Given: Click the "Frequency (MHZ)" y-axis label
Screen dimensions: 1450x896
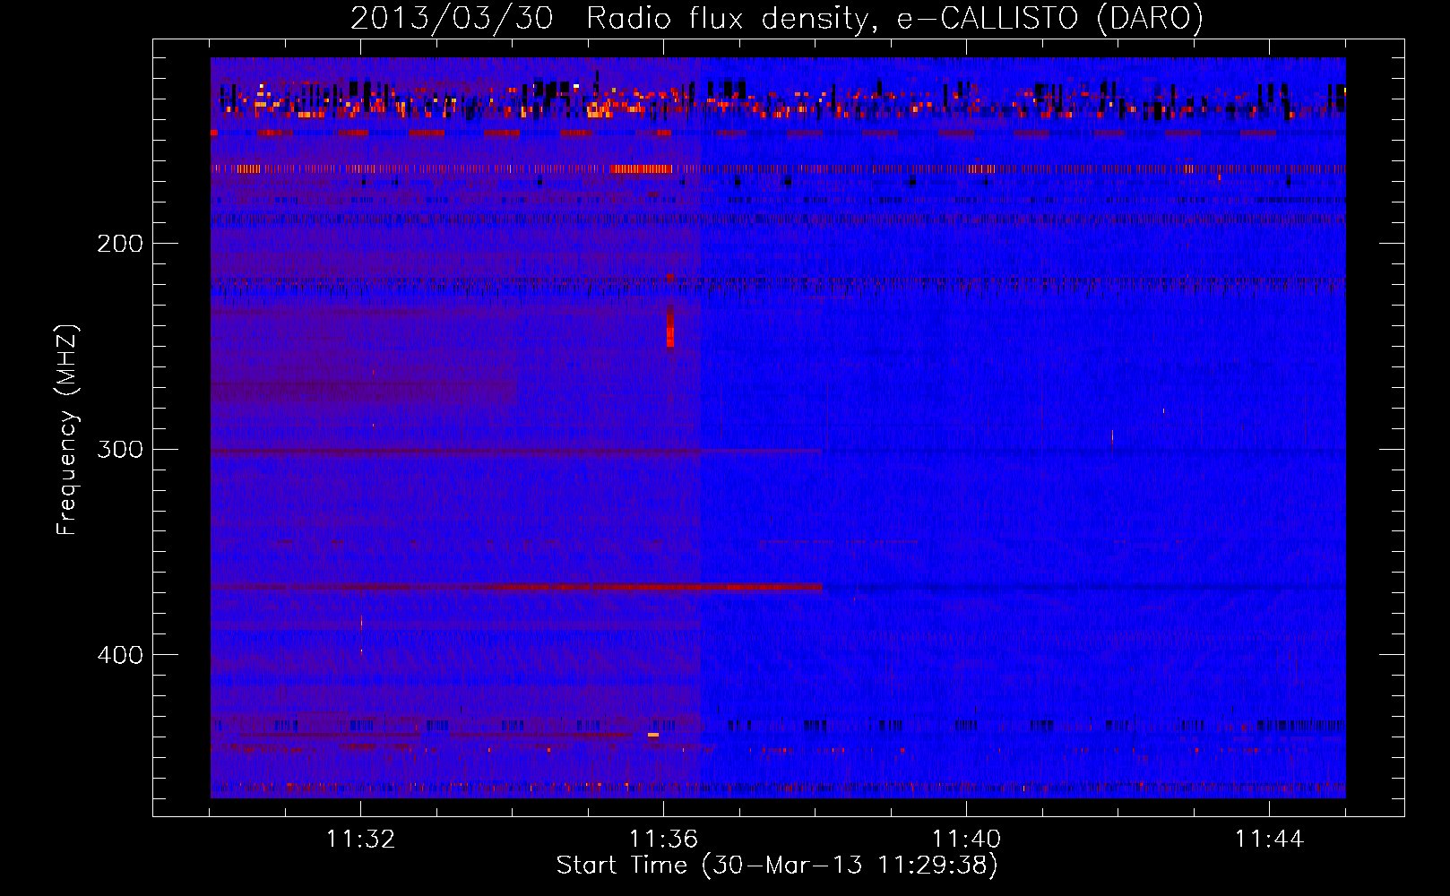Looking at the screenshot, I should tap(67, 430).
